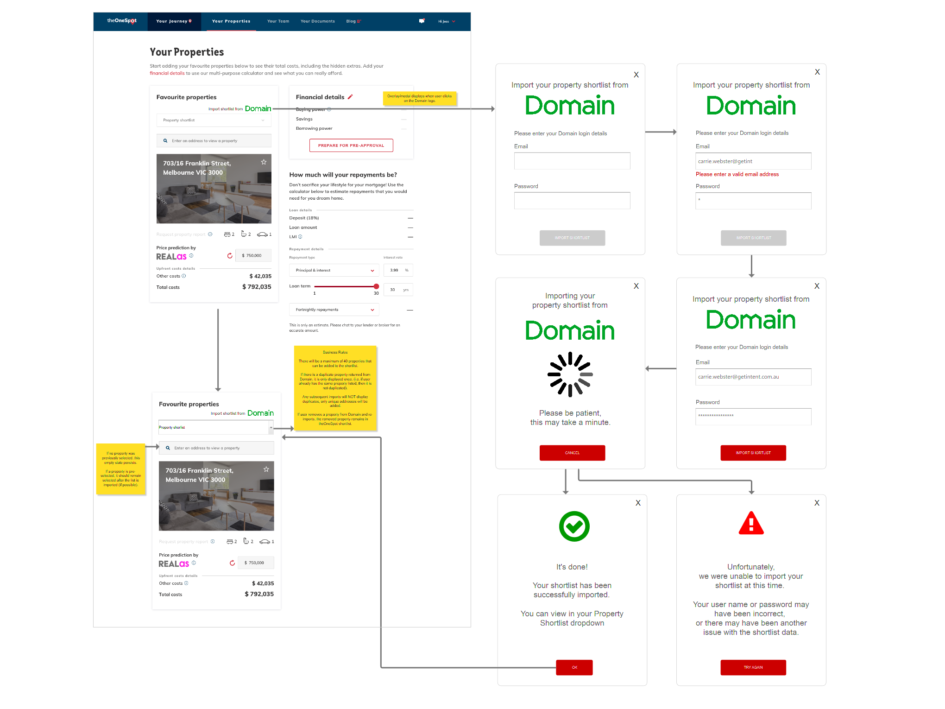
Task: Click loan term 30 yrs field
Action: point(398,290)
